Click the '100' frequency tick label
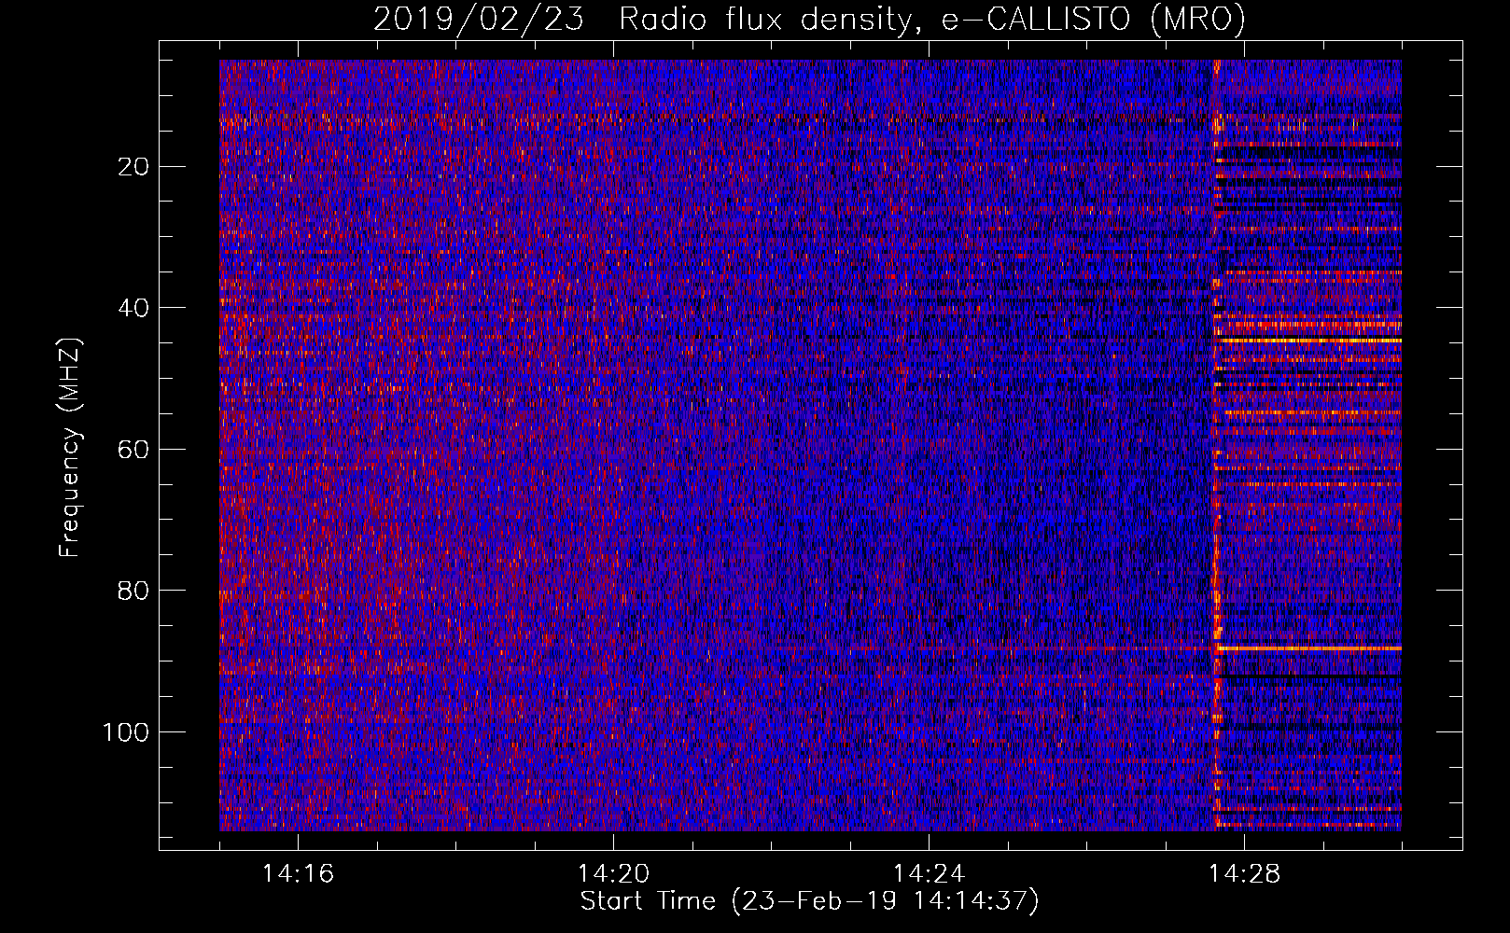 tap(126, 732)
